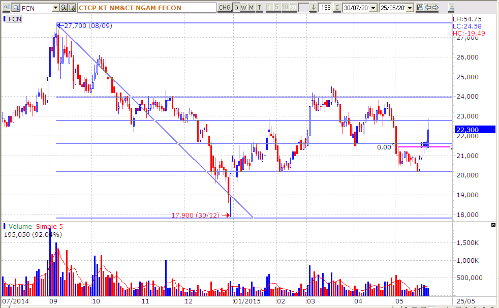This screenshot has width=499, height=308.
Task: Switch to the monthly (M) chart period
Action: click(252, 7)
